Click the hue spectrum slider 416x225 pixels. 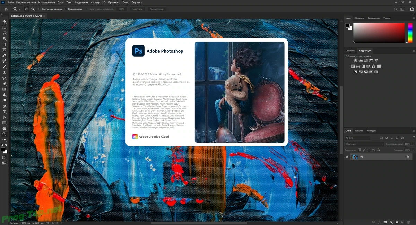tap(410, 33)
